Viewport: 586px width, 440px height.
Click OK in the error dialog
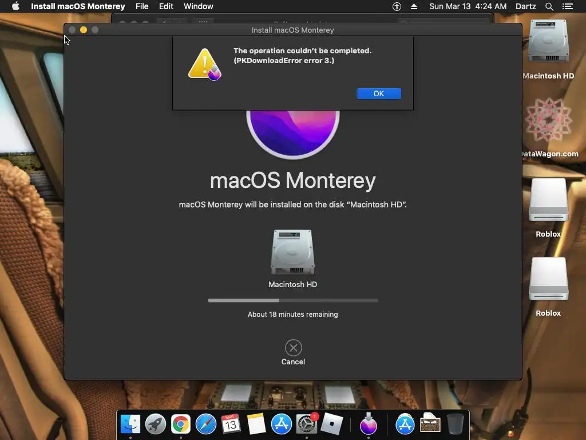(x=379, y=93)
